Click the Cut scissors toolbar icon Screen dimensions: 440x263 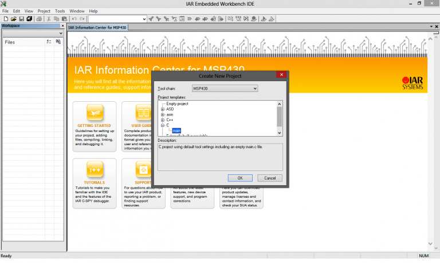tap(49, 19)
